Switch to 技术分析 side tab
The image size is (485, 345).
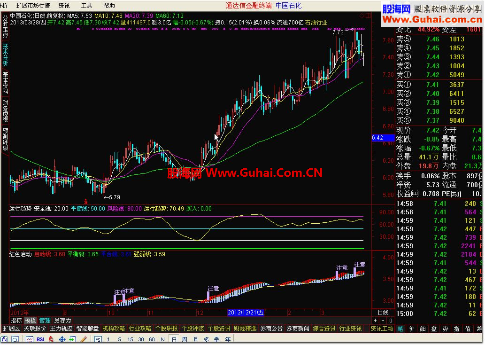click(5, 55)
